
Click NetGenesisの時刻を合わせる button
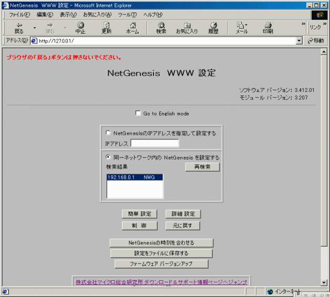161,243
